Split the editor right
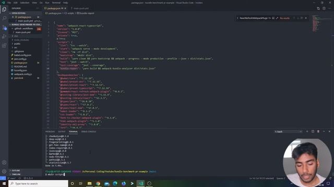The image size is (334, 187). 324,8
